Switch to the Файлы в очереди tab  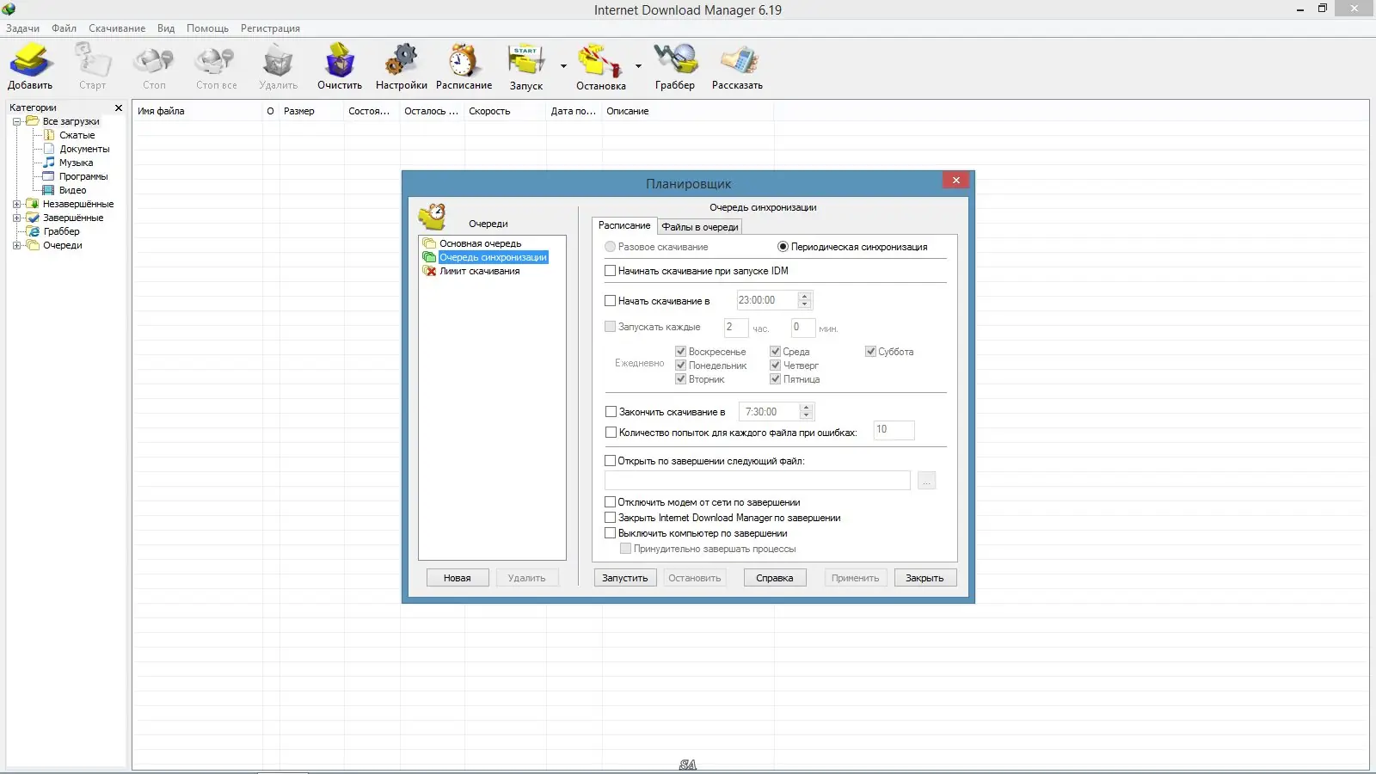point(700,227)
